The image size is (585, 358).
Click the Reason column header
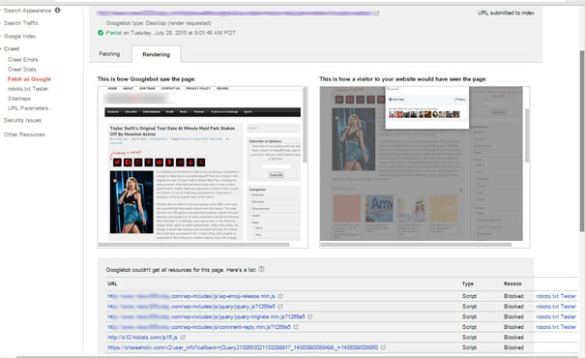(x=512, y=283)
